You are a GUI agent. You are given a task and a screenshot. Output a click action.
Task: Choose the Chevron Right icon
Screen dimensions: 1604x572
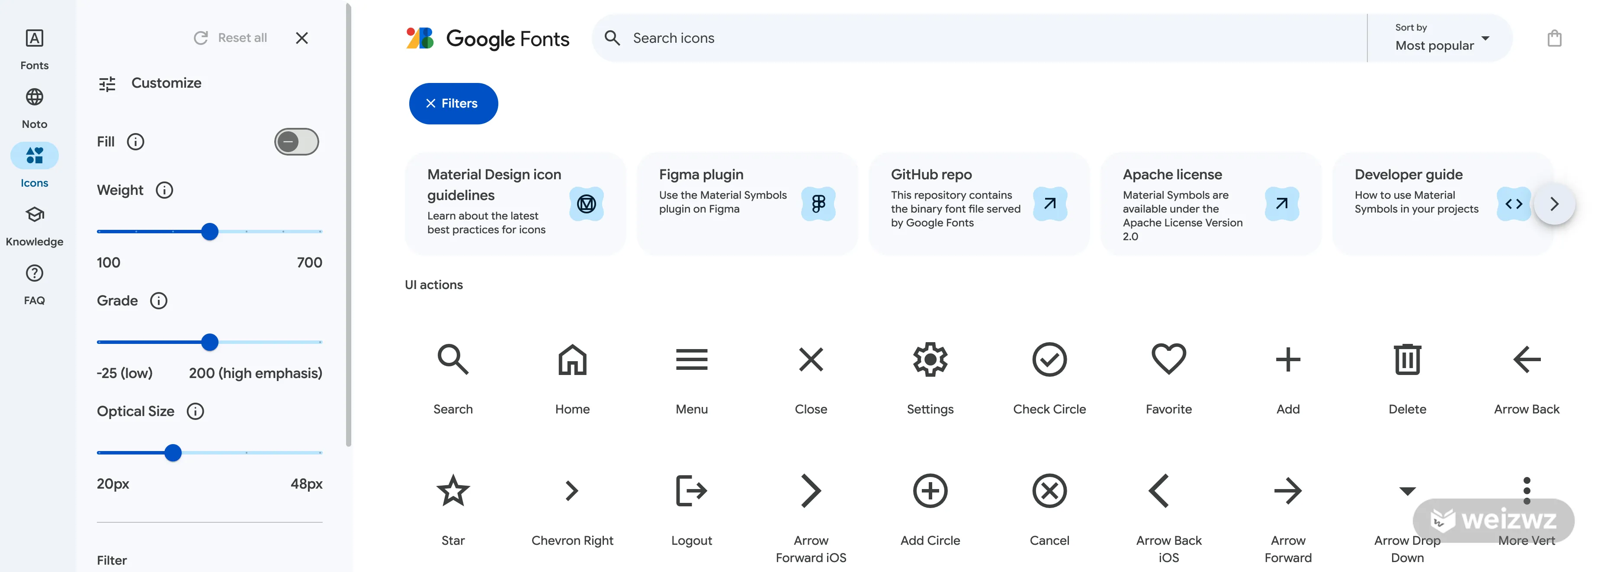point(572,490)
